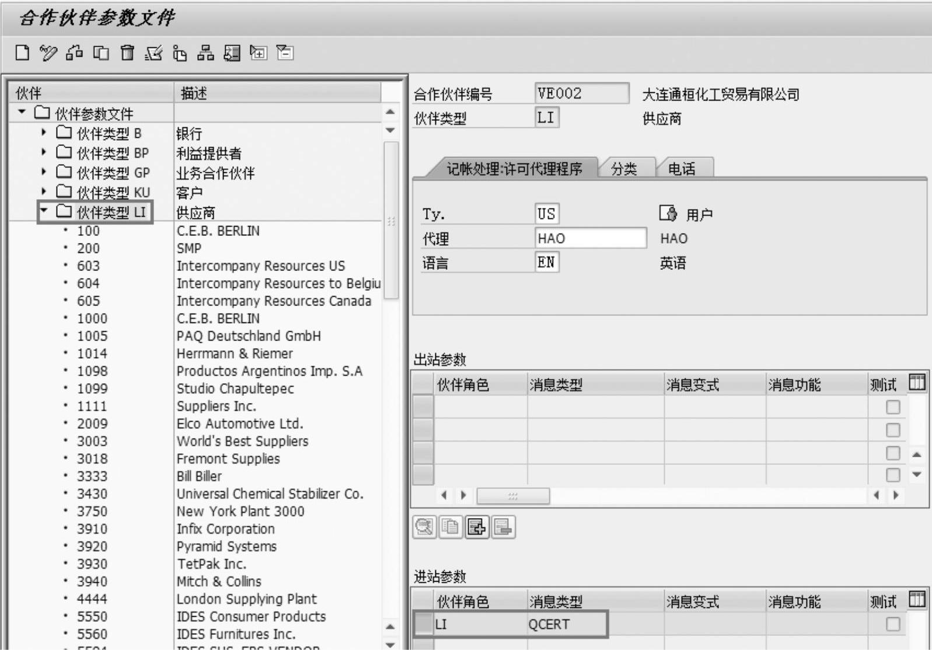Click the expand subtree toolbar icon

click(258, 53)
